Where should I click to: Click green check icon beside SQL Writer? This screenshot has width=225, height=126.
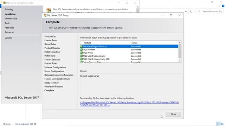(81, 53)
